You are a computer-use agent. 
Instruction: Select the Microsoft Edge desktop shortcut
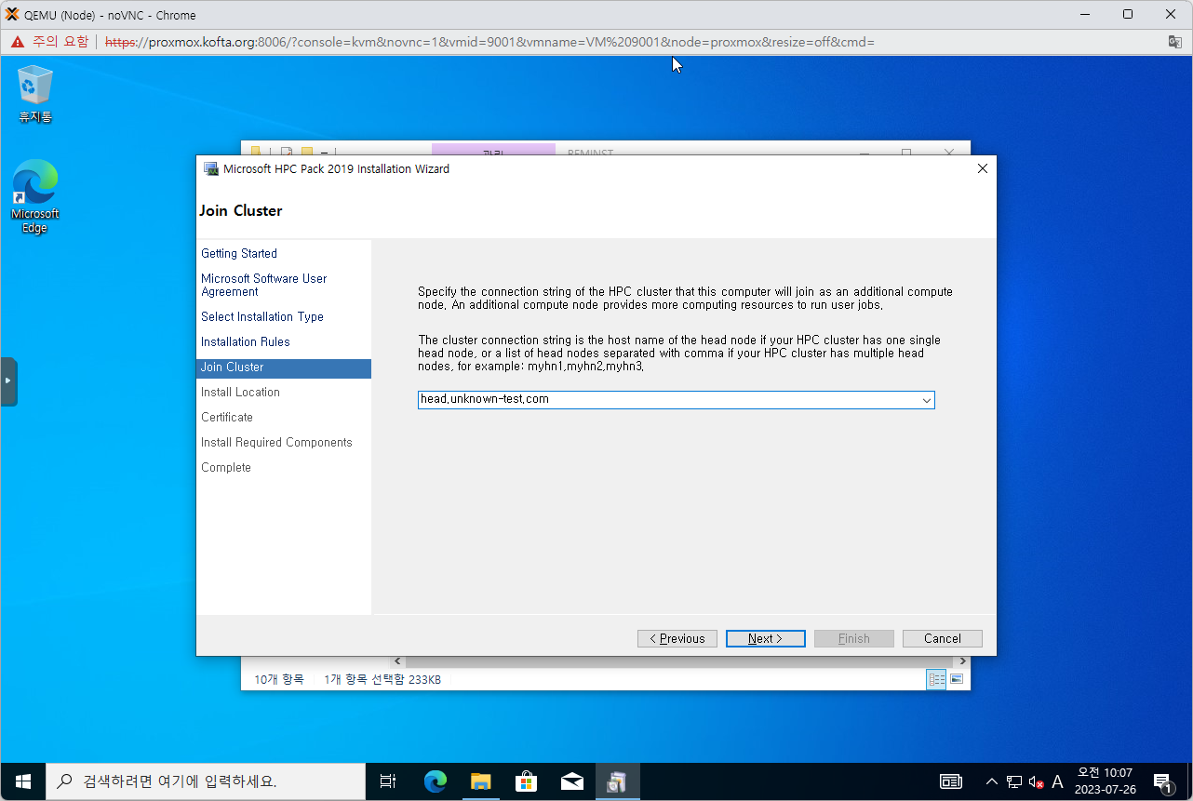35,195
